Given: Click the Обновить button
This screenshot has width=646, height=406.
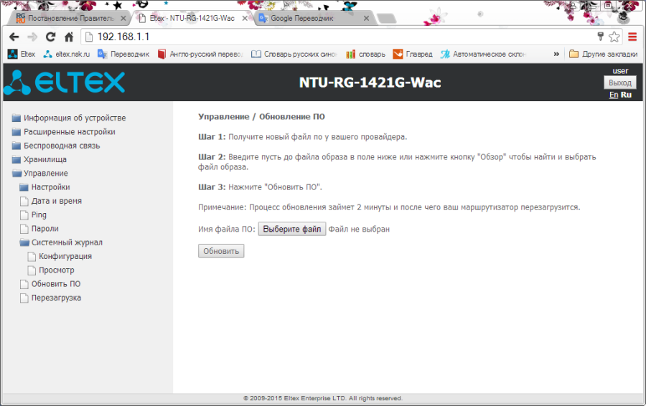Looking at the screenshot, I should click(221, 251).
